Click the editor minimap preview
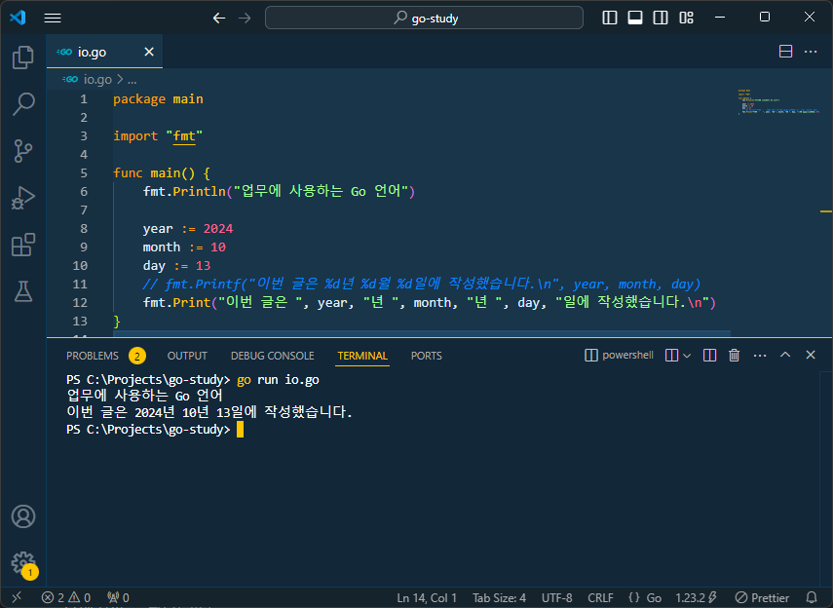Screen dimensions: 833x608 point(777,103)
